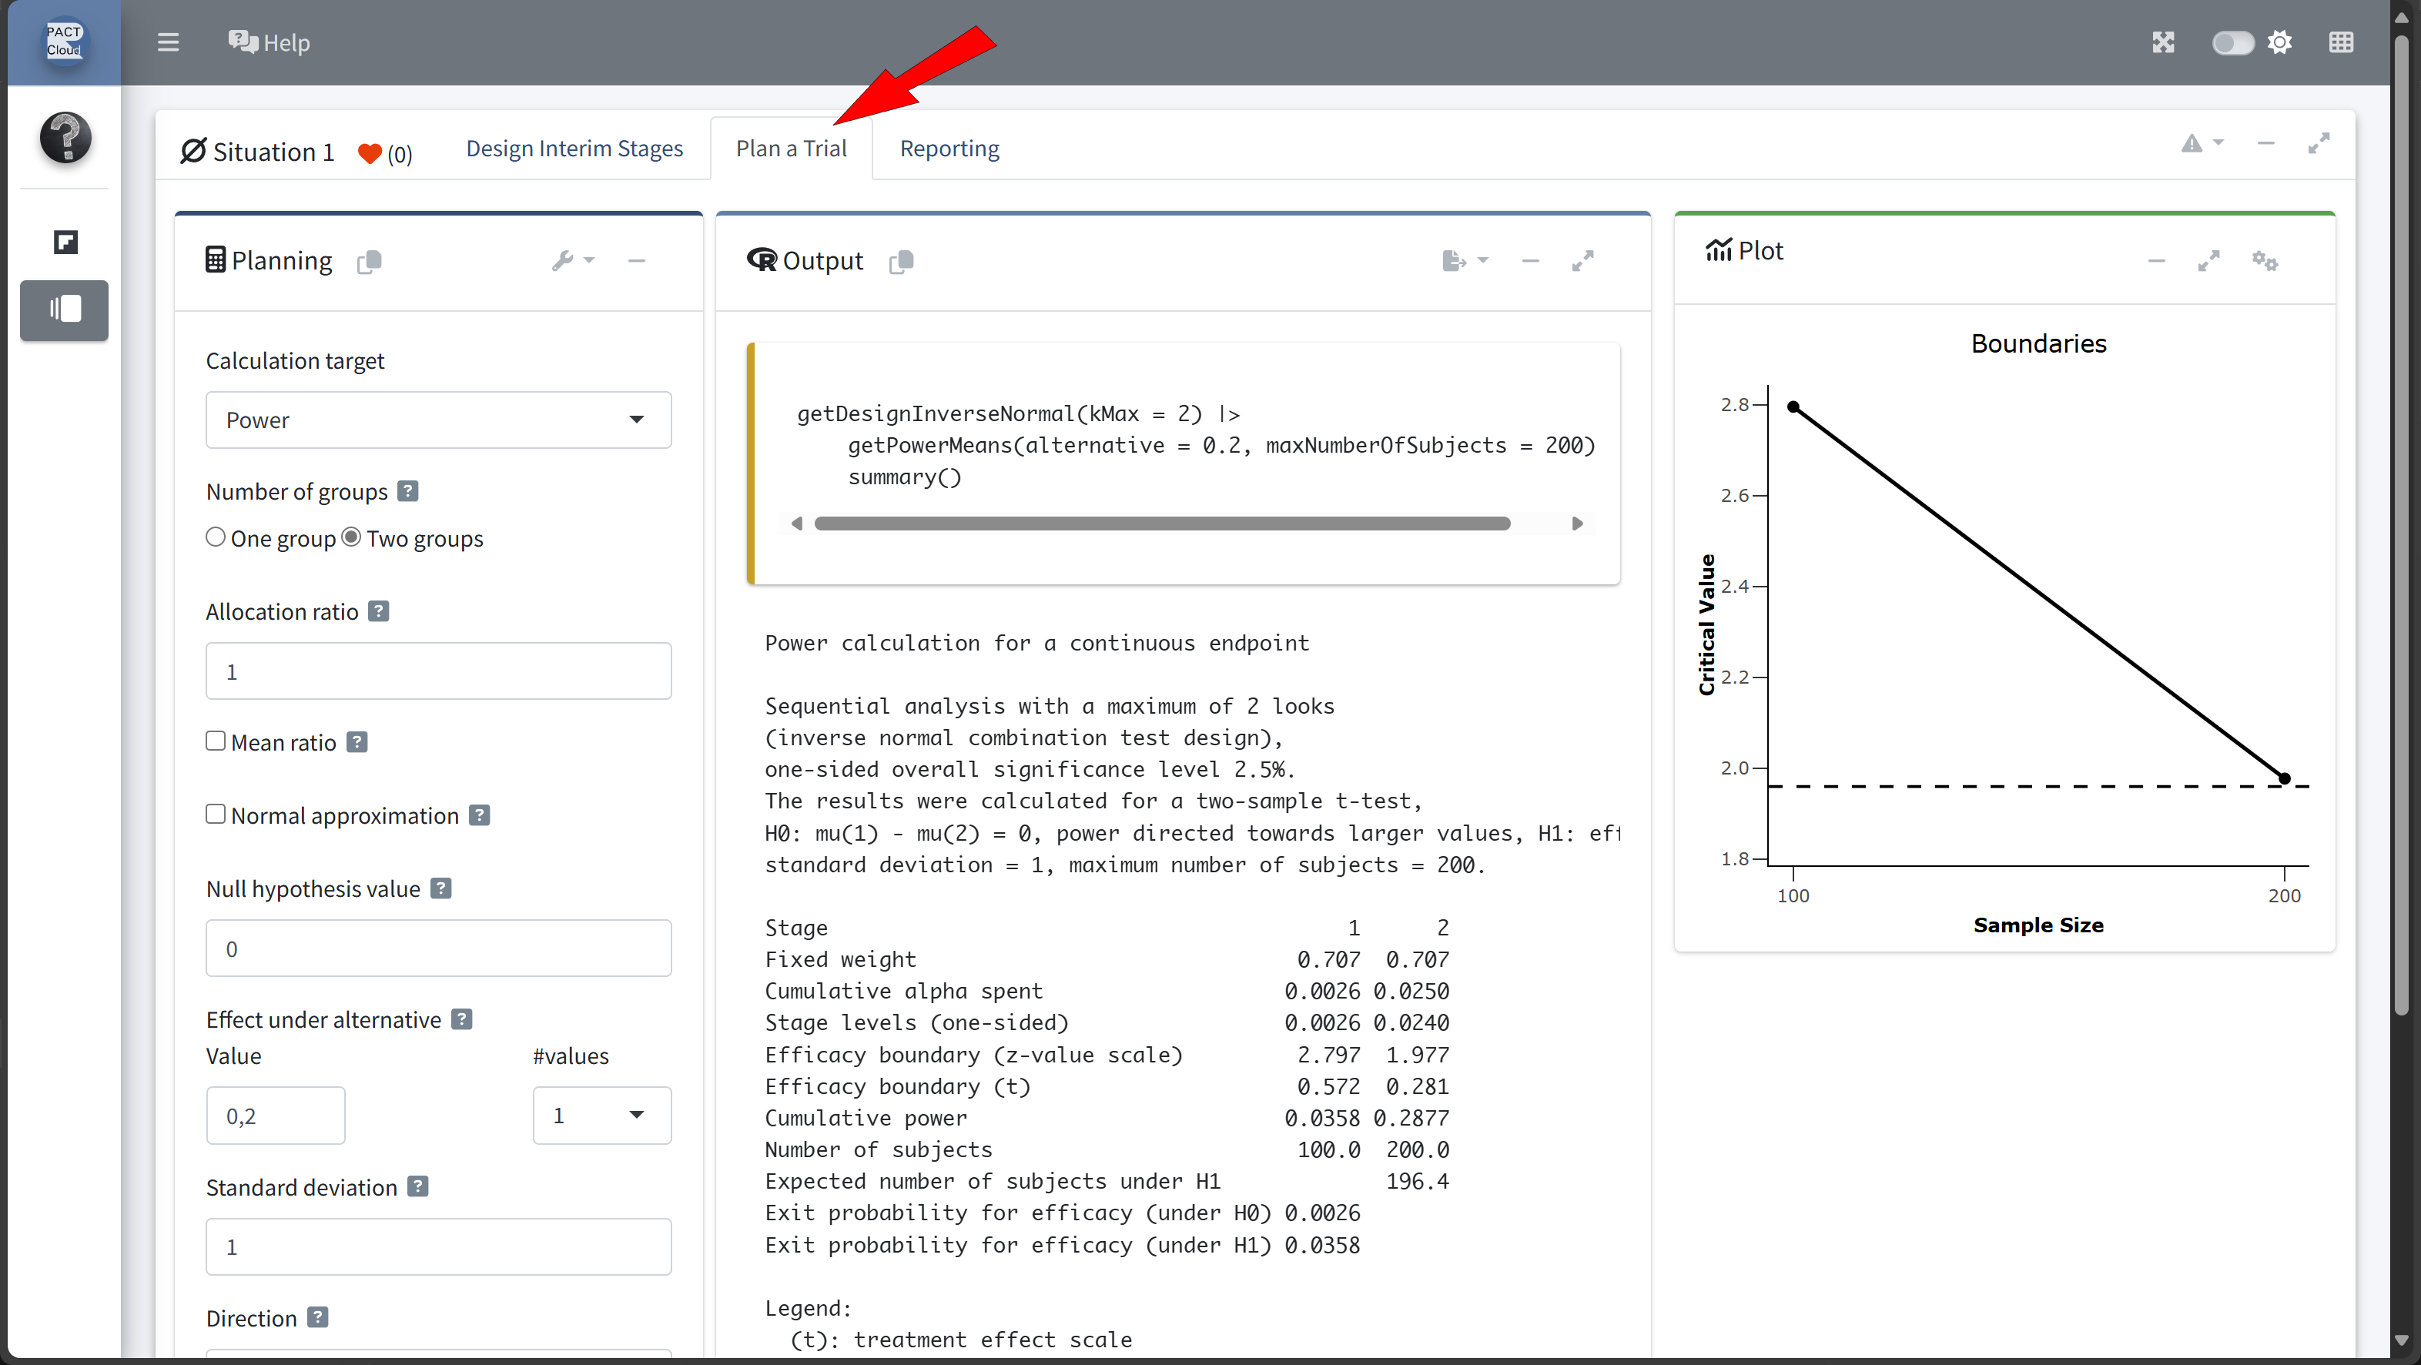The width and height of the screenshot is (2421, 1365).
Task: Open Plot settings gears icon
Action: (2264, 261)
